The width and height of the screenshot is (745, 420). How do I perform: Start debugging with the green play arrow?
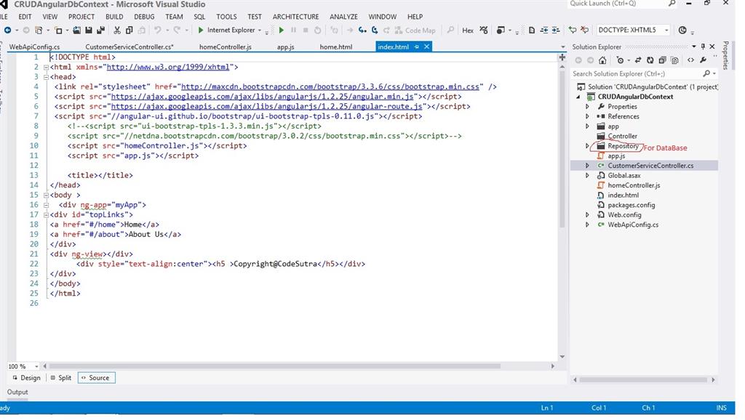(201, 31)
